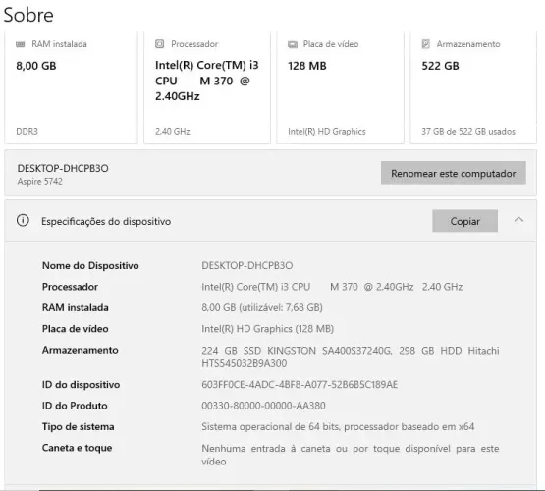Click the Nome do Dispositivo label
Screen dimensions: 545x491
click(90, 265)
